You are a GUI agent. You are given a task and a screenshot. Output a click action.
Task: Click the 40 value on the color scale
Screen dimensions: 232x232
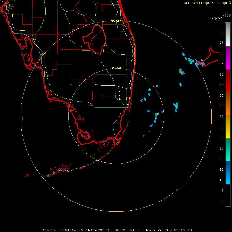(x=221, y=117)
